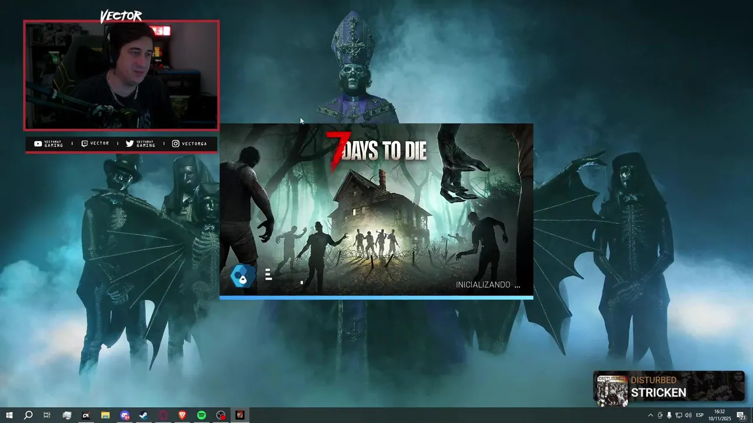753x423 pixels.
Task: Open OBS Studio taskbar icon
Action: pos(221,415)
